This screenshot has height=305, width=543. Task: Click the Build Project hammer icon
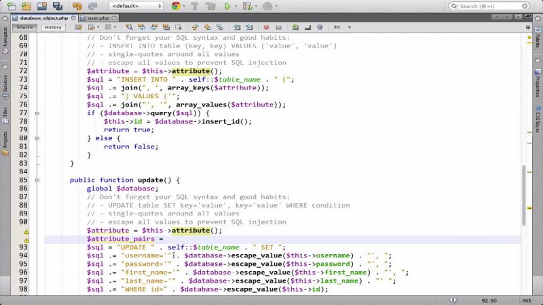194,7
